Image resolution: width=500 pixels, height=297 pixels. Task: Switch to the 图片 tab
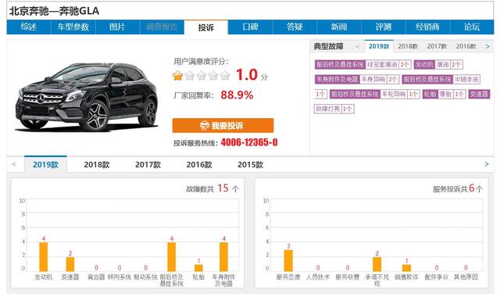117,27
